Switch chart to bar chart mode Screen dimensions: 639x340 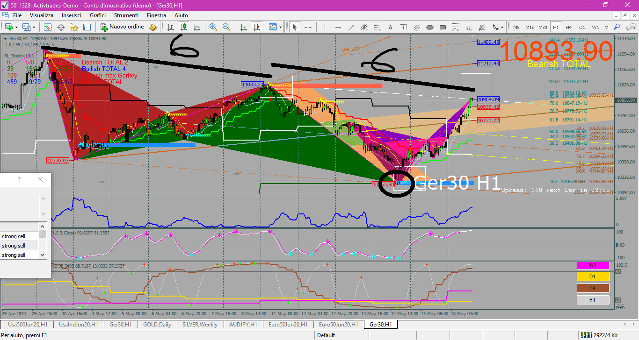point(171,27)
